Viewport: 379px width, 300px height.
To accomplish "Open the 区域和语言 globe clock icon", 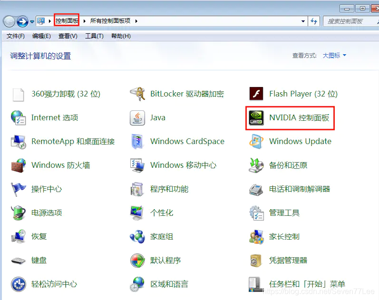I will coord(137,284).
